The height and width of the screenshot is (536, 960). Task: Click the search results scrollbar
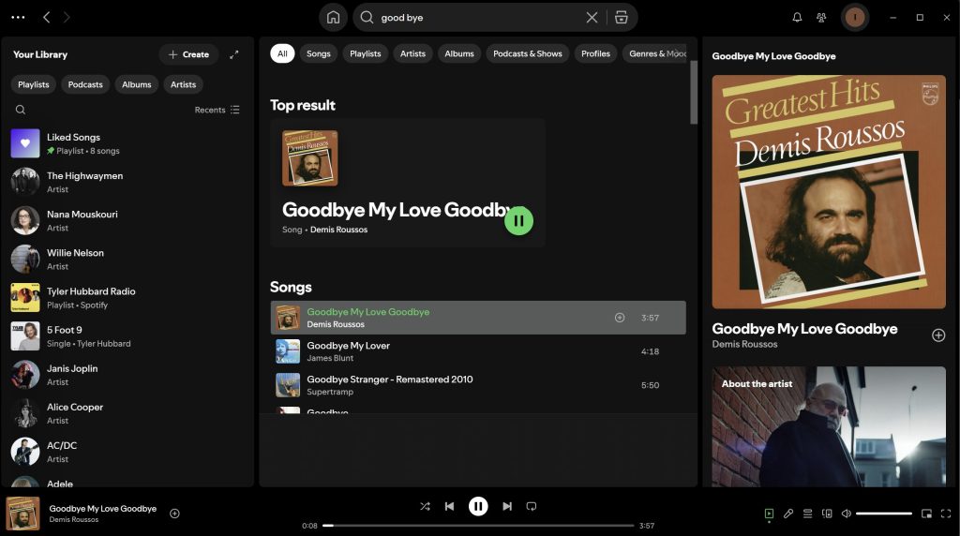(694, 92)
